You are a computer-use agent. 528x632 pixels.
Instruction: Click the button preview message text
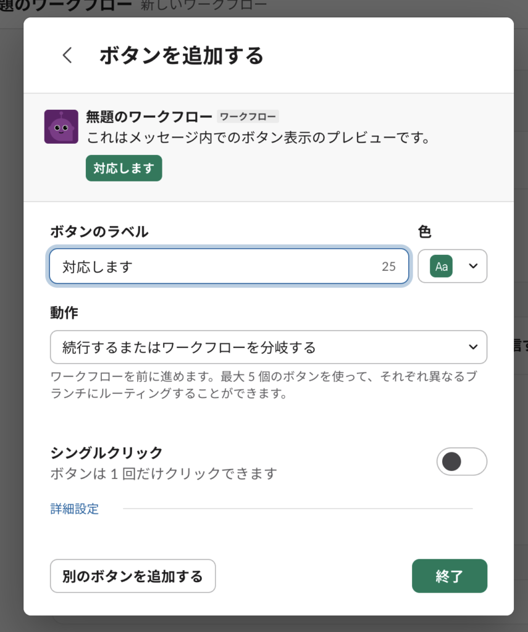pyautogui.click(x=258, y=137)
